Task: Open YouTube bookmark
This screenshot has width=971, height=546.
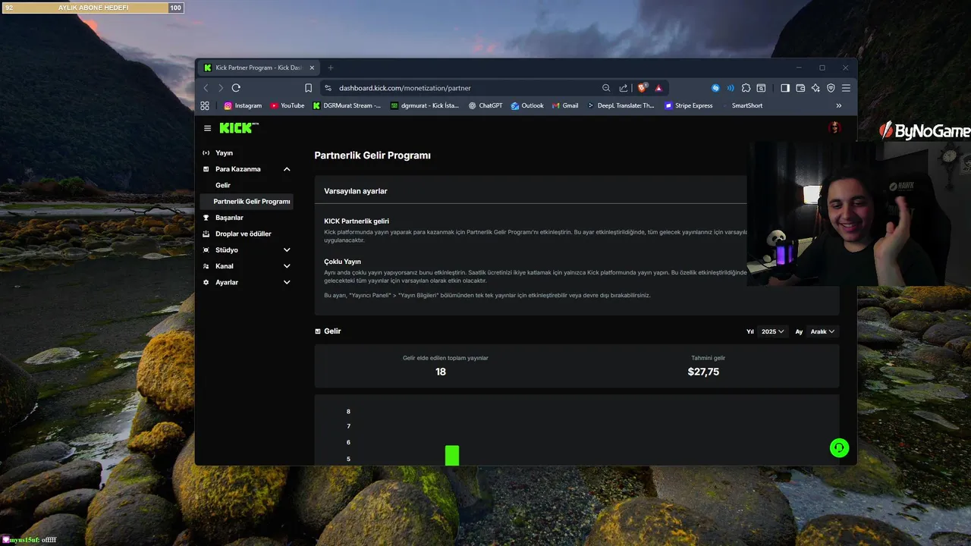Action: click(288, 105)
